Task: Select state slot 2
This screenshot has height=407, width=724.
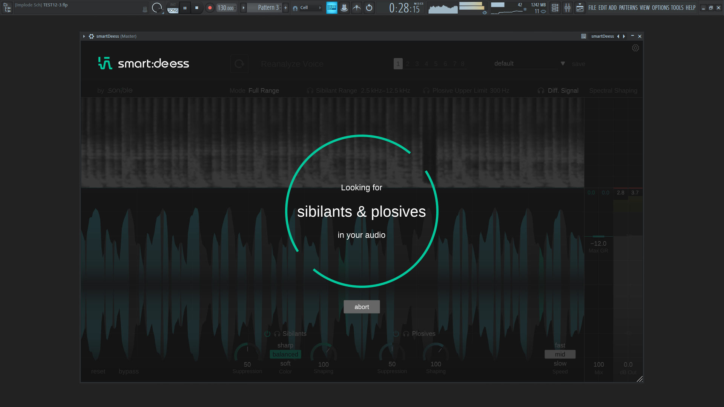Action: (x=408, y=64)
